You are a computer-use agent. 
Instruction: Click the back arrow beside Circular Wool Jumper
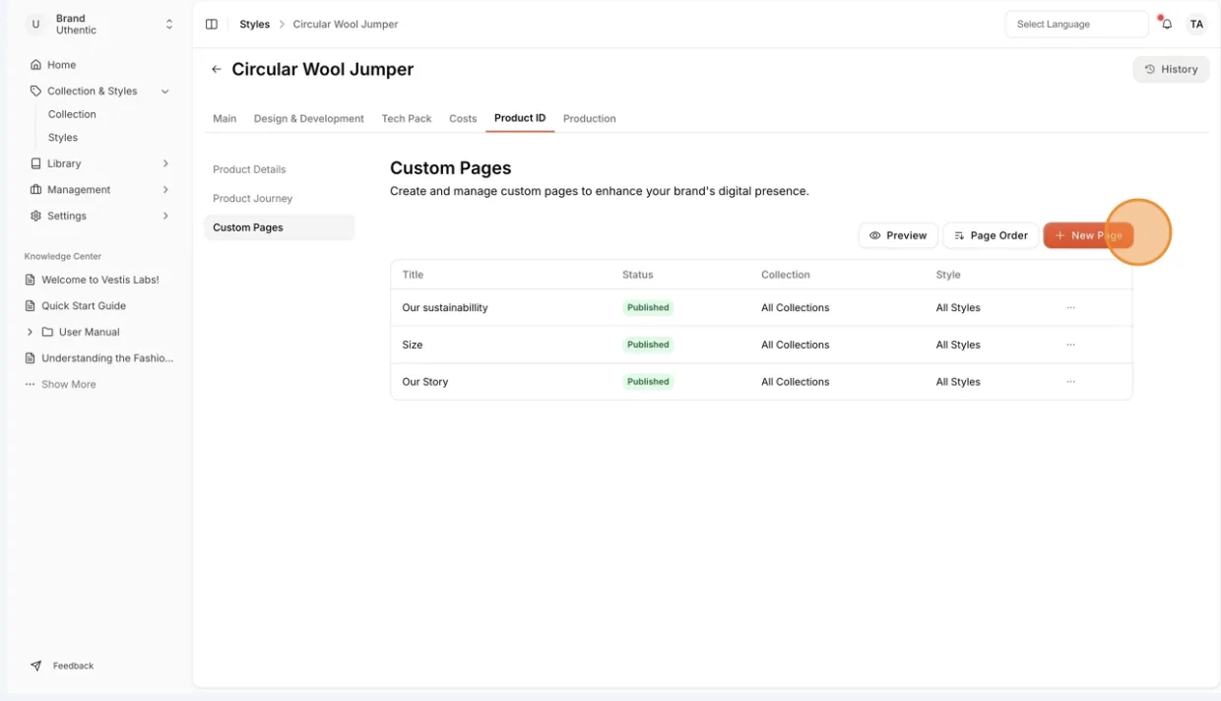tap(217, 70)
